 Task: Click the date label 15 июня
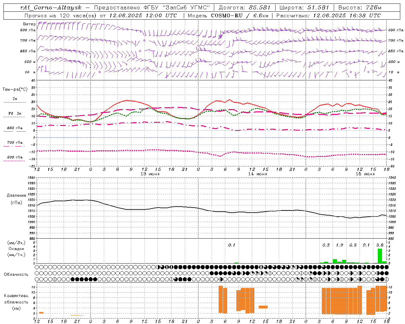[365, 174]
